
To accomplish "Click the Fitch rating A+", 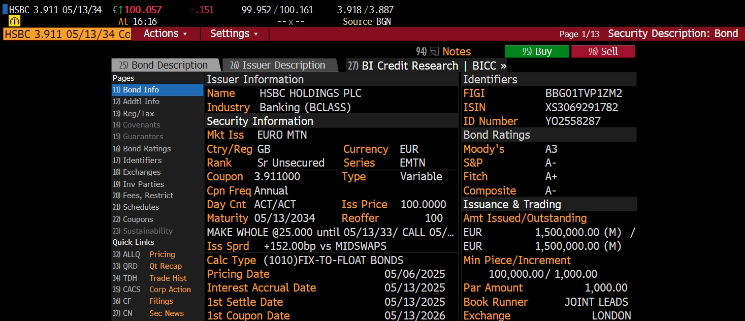I will (551, 177).
